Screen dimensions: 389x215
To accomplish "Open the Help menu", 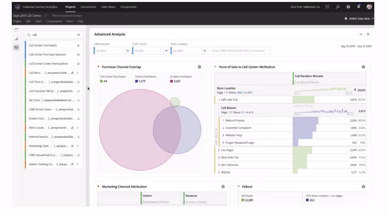I will pos(80,21).
